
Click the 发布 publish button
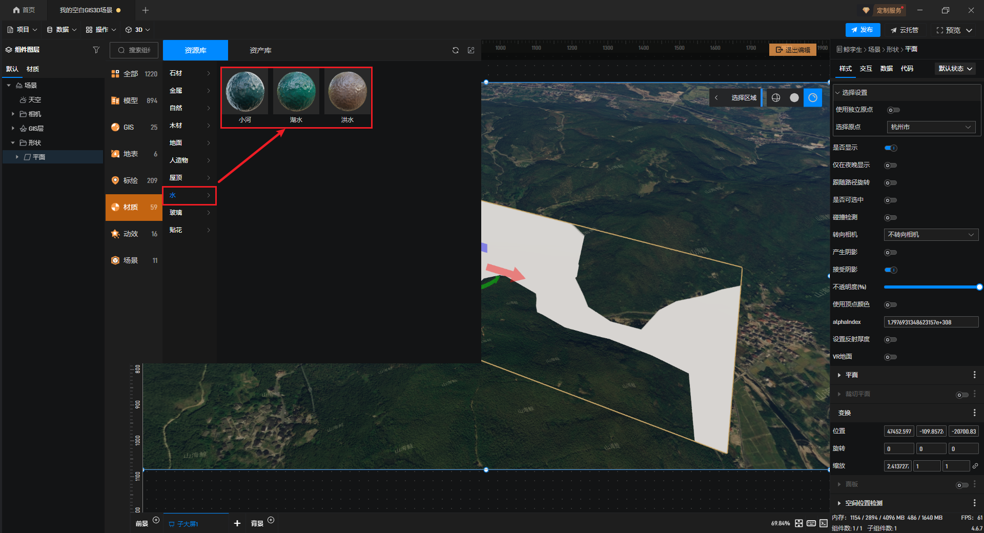[x=863, y=30]
